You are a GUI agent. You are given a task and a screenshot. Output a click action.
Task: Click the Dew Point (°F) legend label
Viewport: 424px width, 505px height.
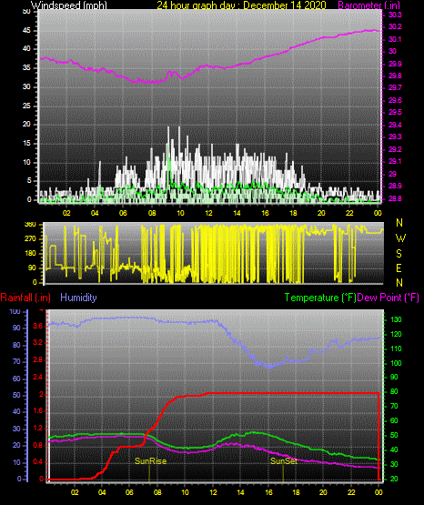(388, 298)
